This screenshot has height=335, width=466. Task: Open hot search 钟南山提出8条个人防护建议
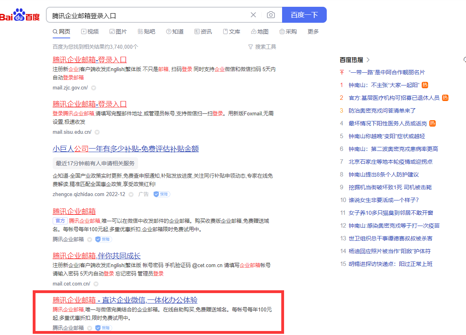tap(384, 174)
